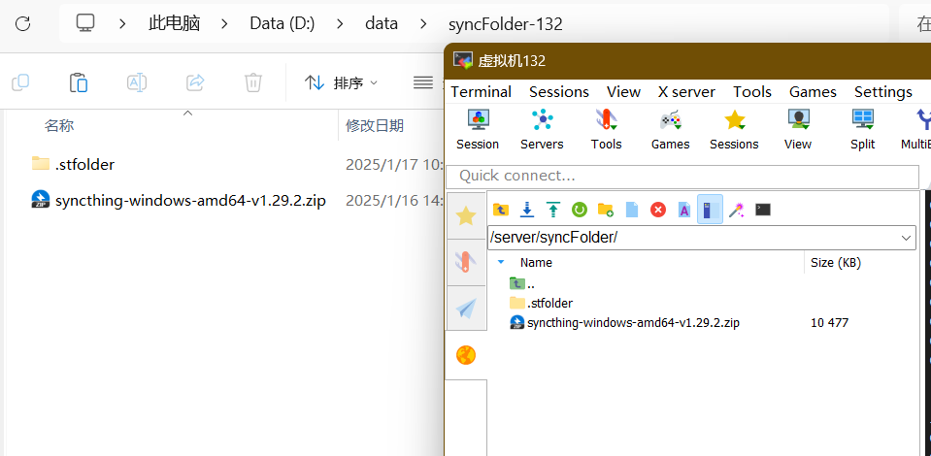Open the star favorites sidebar tab

click(x=466, y=215)
